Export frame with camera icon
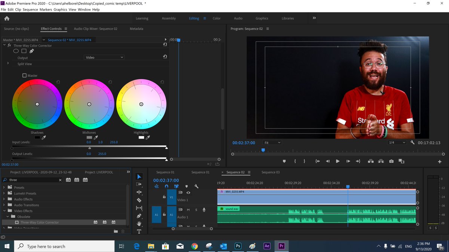Viewport: 449px width, 252px height. 391,161
